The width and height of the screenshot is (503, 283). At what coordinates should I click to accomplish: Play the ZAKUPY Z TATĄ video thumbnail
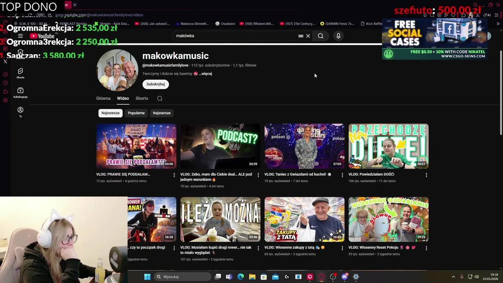[x=305, y=219]
